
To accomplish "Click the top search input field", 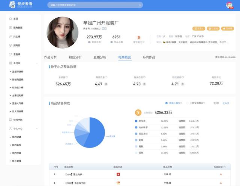I will point(95,5).
